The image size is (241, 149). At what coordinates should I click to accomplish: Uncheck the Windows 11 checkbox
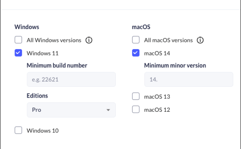pos(18,53)
